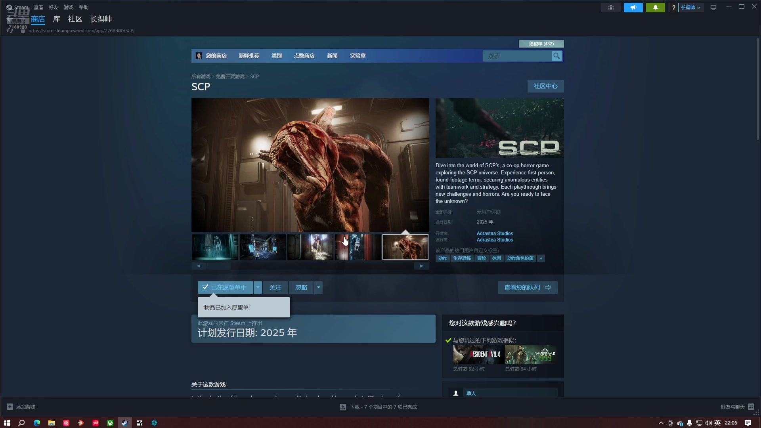Image resolution: width=761 pixels, height=428 pixels.
Task: Expand the 忽略 options dropdown arrow
Action: point(318,288)
